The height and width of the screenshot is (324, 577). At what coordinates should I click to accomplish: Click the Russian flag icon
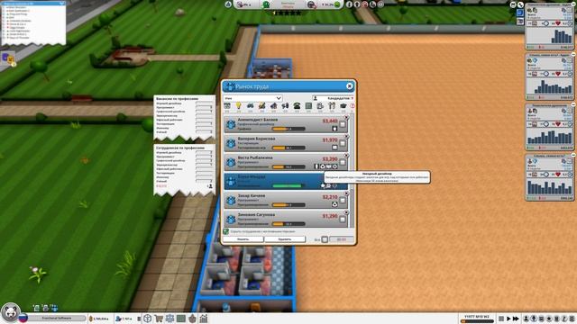pos(23,318)
